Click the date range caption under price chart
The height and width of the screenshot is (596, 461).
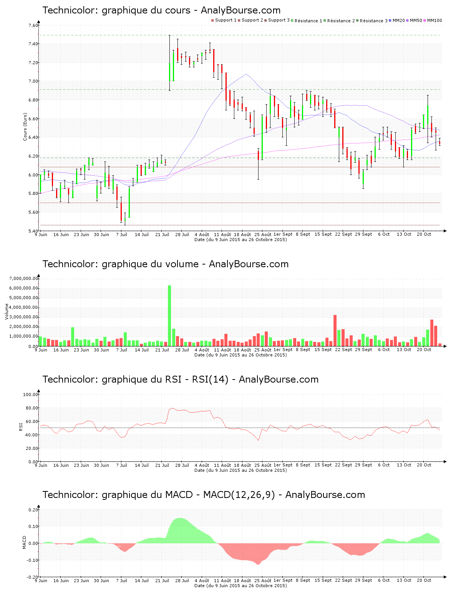tap(240, 240)
